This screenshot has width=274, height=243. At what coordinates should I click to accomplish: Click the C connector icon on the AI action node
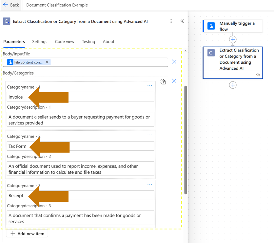[211, 53]
